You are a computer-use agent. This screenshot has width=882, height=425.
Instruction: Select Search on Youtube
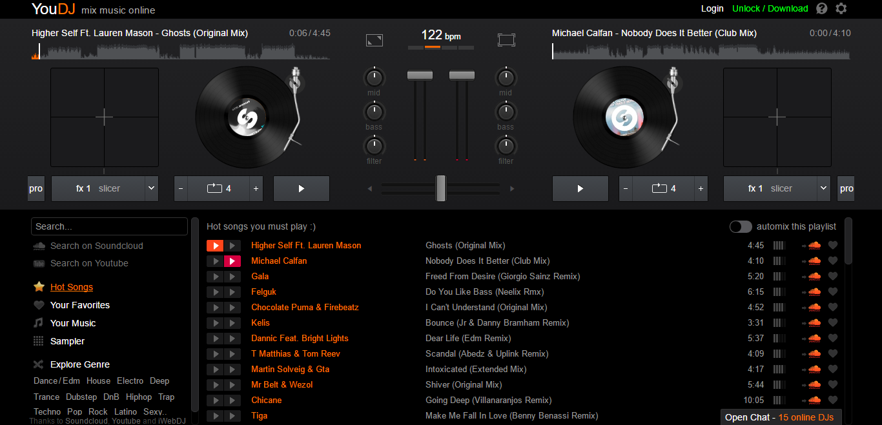[x=89, y=263]
